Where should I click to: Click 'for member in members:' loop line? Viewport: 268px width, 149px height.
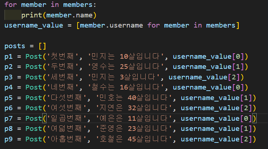50,5
